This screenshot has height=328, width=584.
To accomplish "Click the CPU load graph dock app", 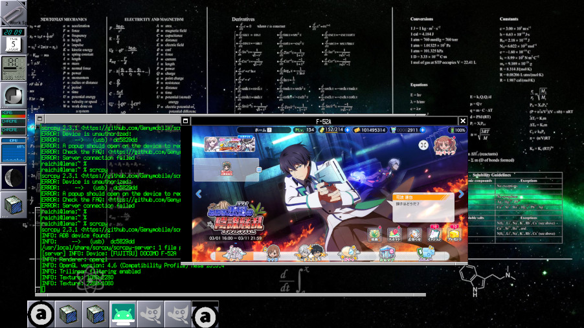I will (14, 150).
